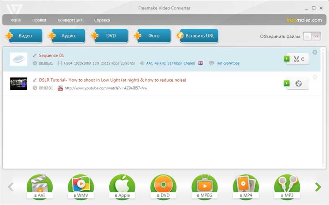Open globe web button for DSLR Tutorial
This screenshot has height=205, width=329.
[x=299, y=84]
